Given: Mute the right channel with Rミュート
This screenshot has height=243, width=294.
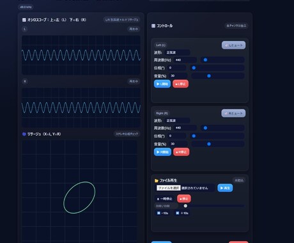Looking at the screenshot, I should [x=233, y=113].
